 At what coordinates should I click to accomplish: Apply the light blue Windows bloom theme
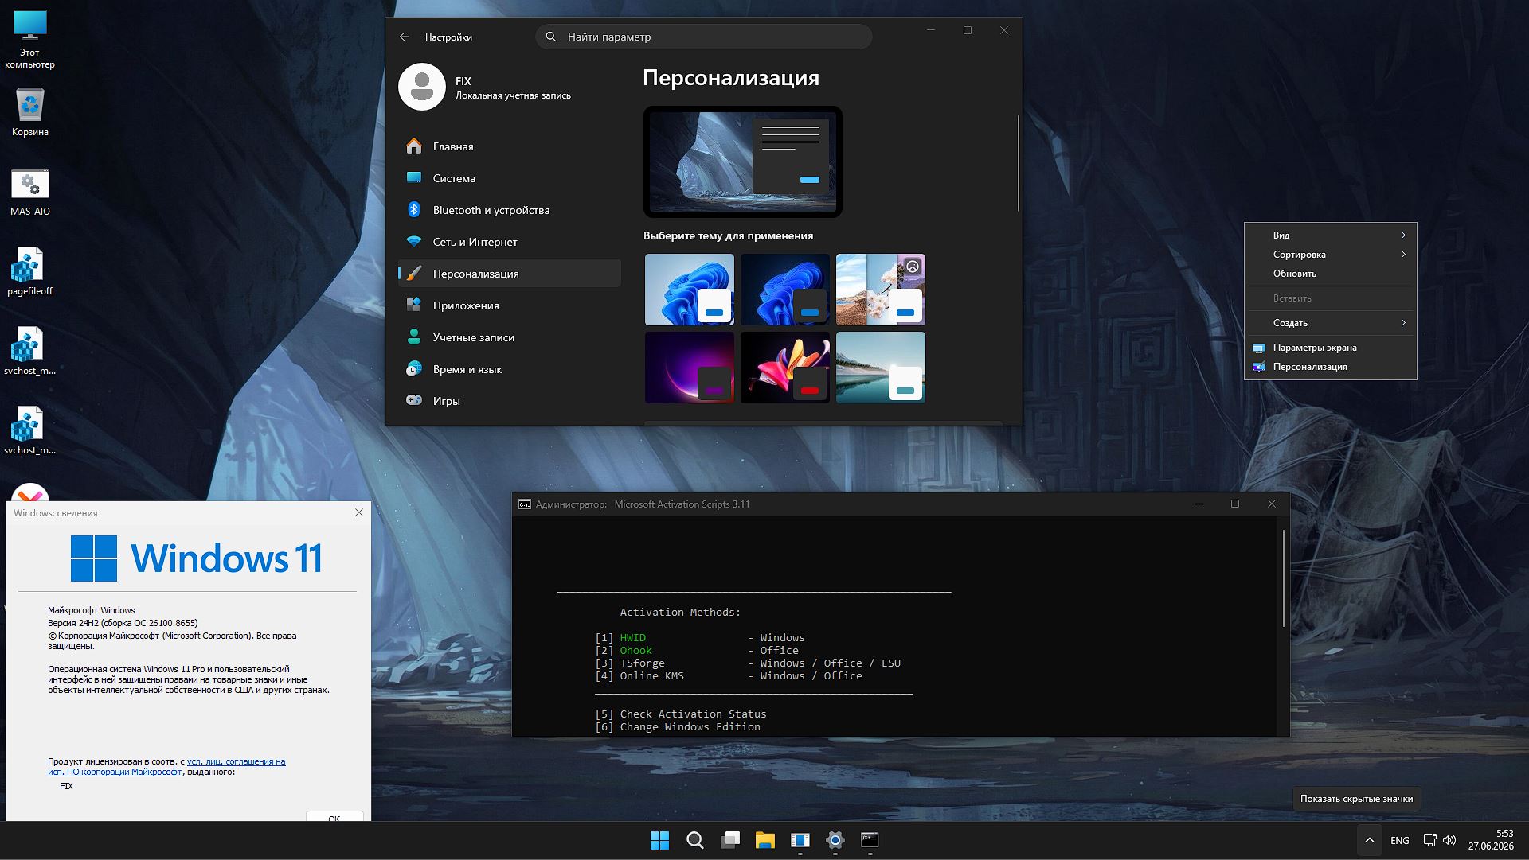(690, 290)
